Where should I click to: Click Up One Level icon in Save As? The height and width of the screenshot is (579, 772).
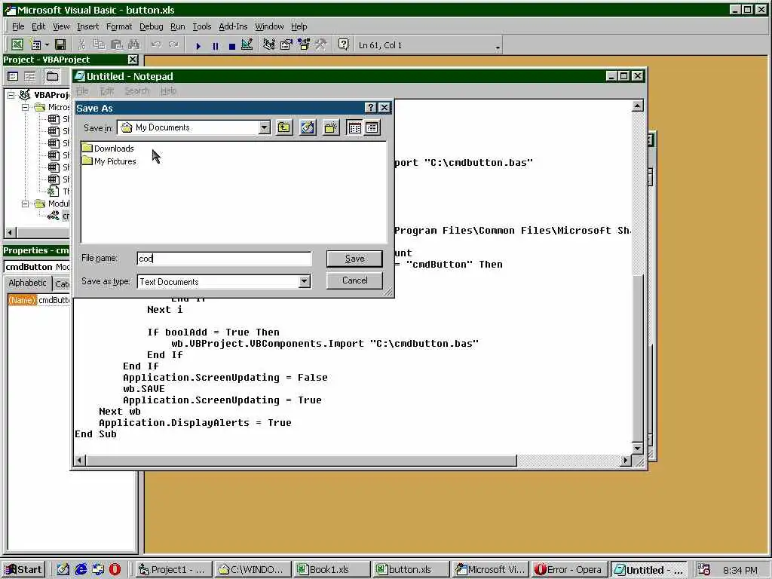pos(284,128)
